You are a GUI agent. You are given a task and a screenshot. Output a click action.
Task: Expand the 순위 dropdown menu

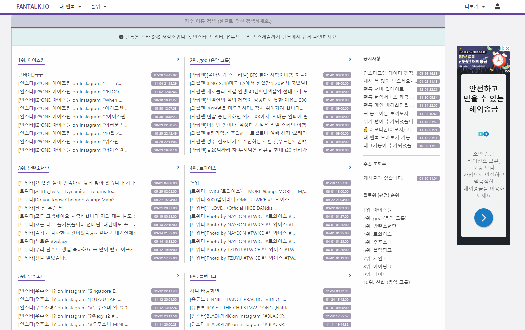pos(98,7)
